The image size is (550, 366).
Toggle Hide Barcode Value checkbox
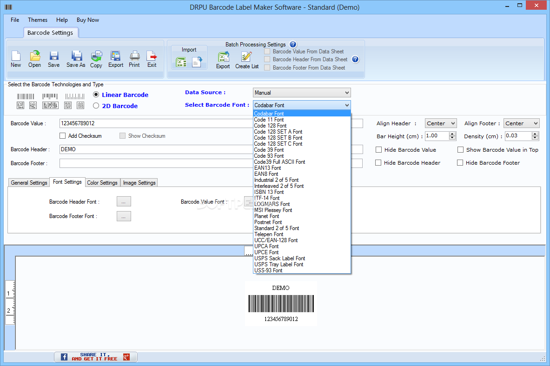[x=378, y=150]
